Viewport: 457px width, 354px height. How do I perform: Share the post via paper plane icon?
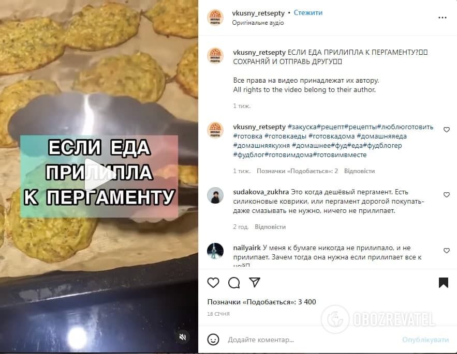tap(255, 282)
